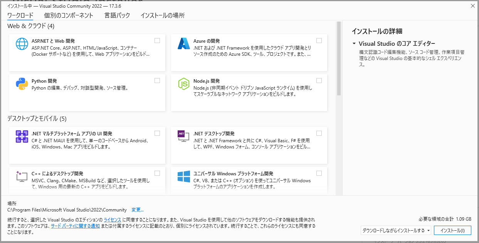Switch to the ワークロード tab
This screenshot has height=243, width=479.
click(20, 15)
